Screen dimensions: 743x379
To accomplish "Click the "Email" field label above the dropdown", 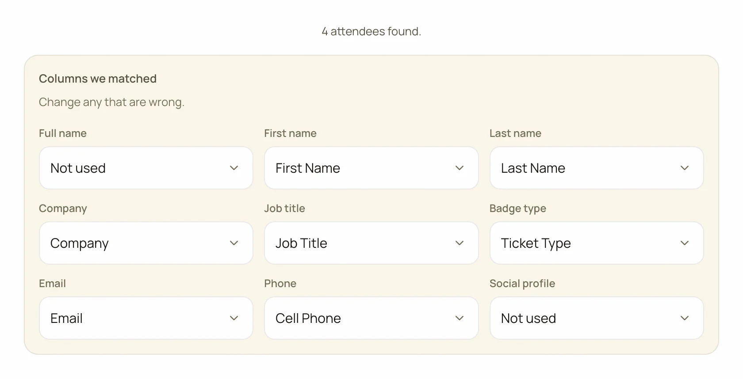I will click(52, 284).
